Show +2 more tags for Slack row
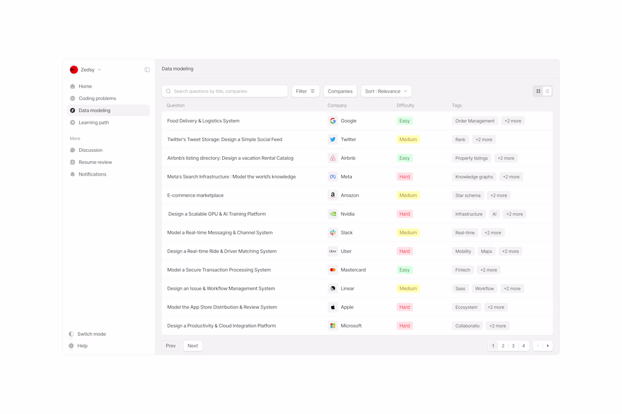The image size is (622, 414). click(493, 233)
